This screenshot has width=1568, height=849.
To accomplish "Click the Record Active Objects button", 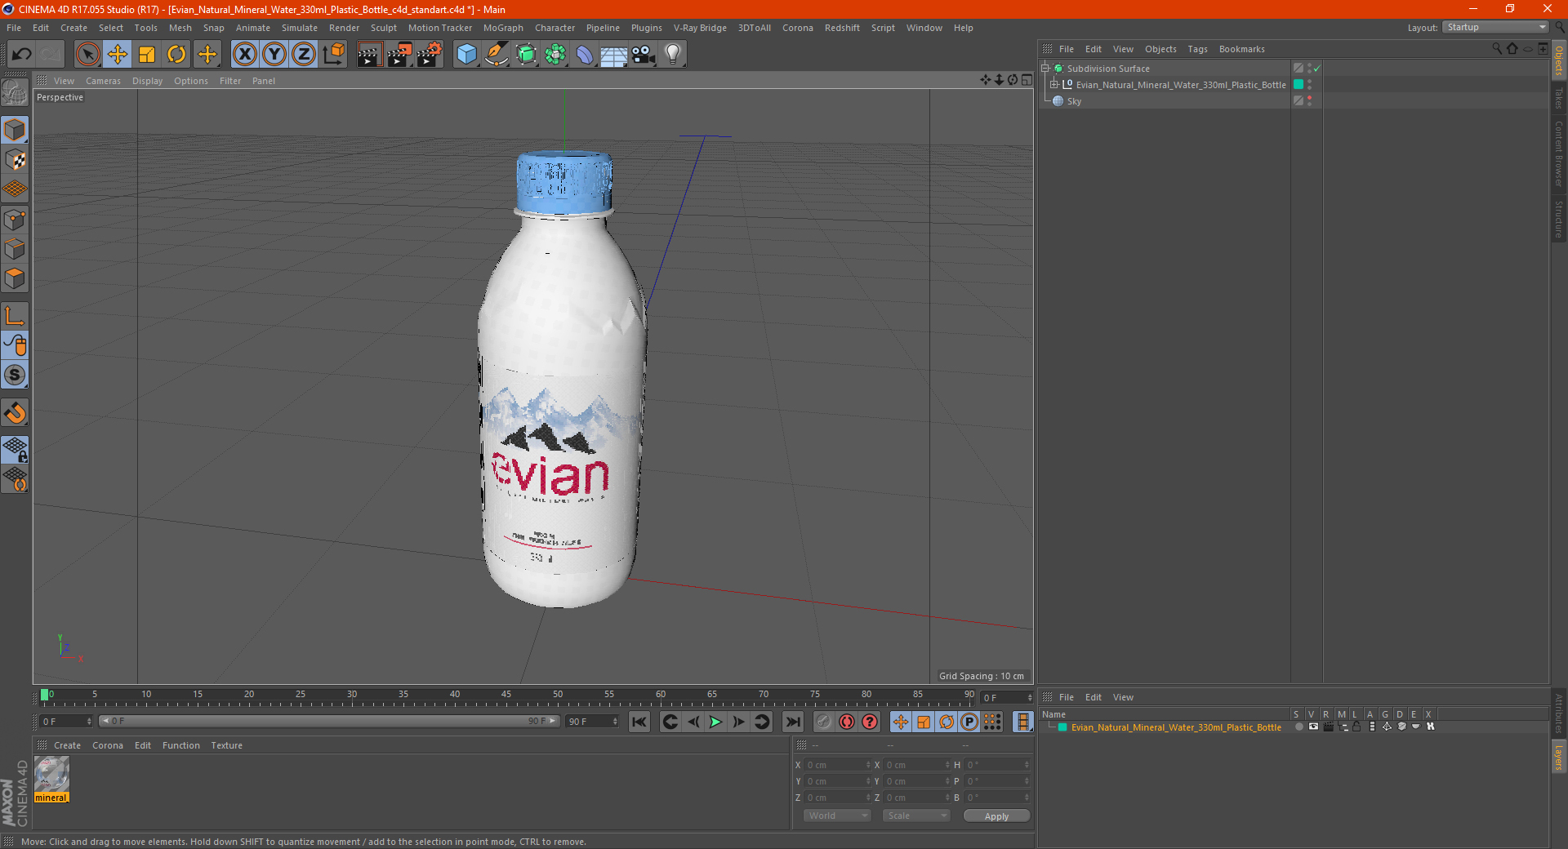I will 823,722.
